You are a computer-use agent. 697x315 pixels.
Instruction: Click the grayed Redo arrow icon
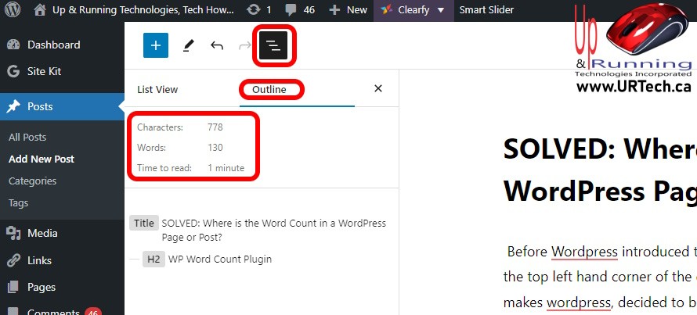coord(244,45)
